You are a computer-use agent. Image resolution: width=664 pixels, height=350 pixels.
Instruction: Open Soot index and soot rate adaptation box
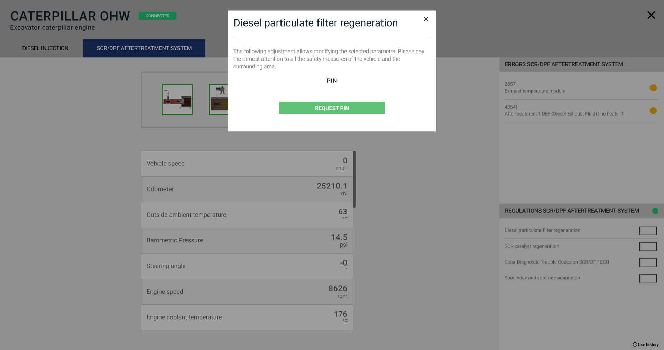[x=648, y=278]
